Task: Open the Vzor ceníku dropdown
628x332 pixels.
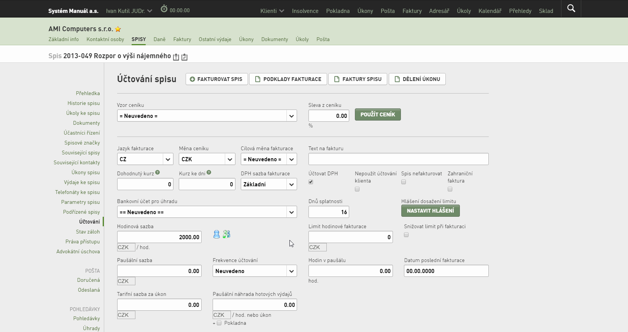Action: click(x=207, y=116)
